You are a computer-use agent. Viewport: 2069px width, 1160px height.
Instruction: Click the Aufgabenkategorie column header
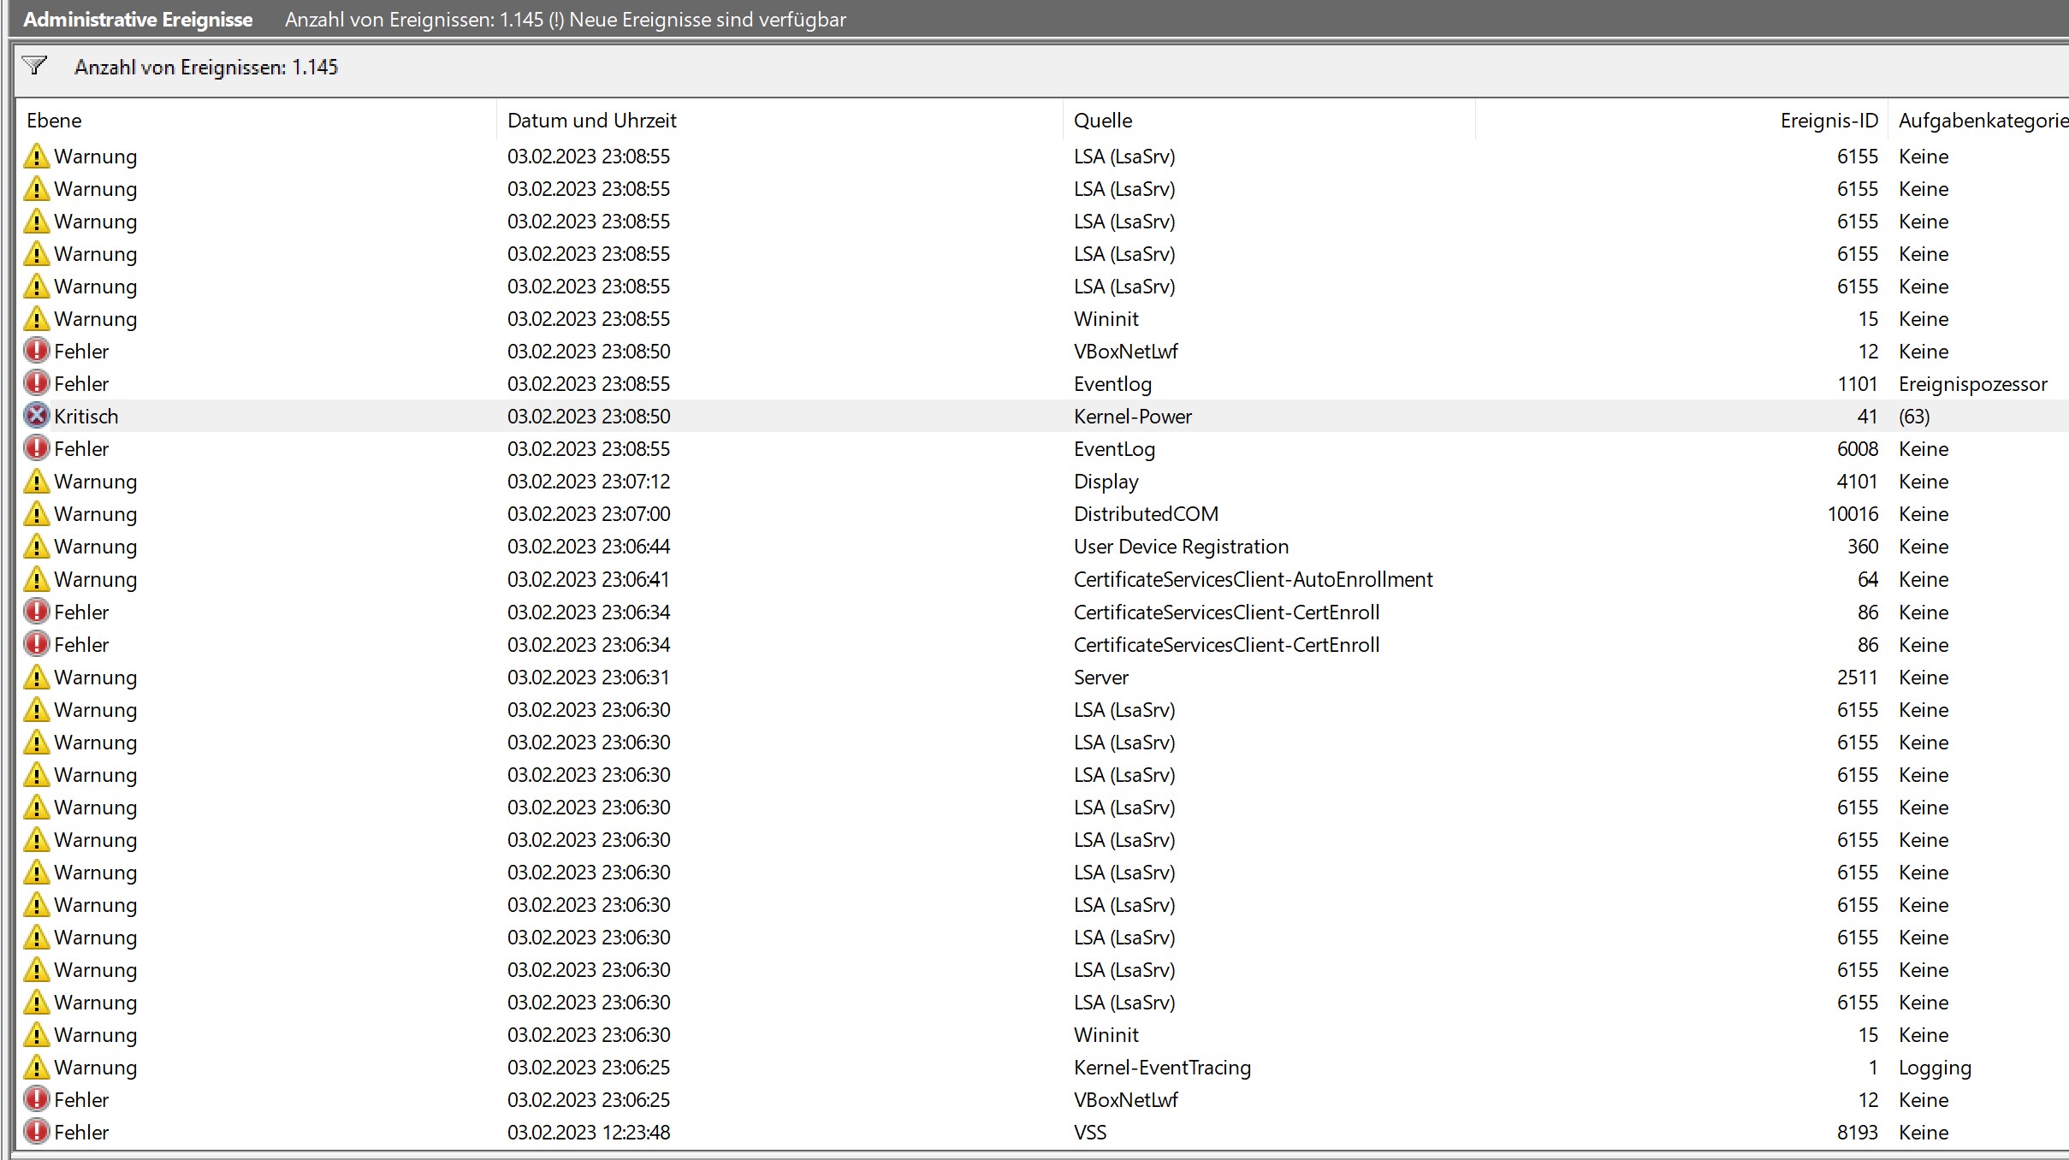tap(1982, 121)
